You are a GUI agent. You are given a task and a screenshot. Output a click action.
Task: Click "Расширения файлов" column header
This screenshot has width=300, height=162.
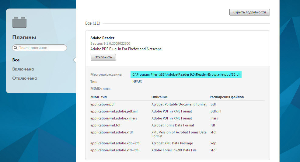[x=227, y=97]
